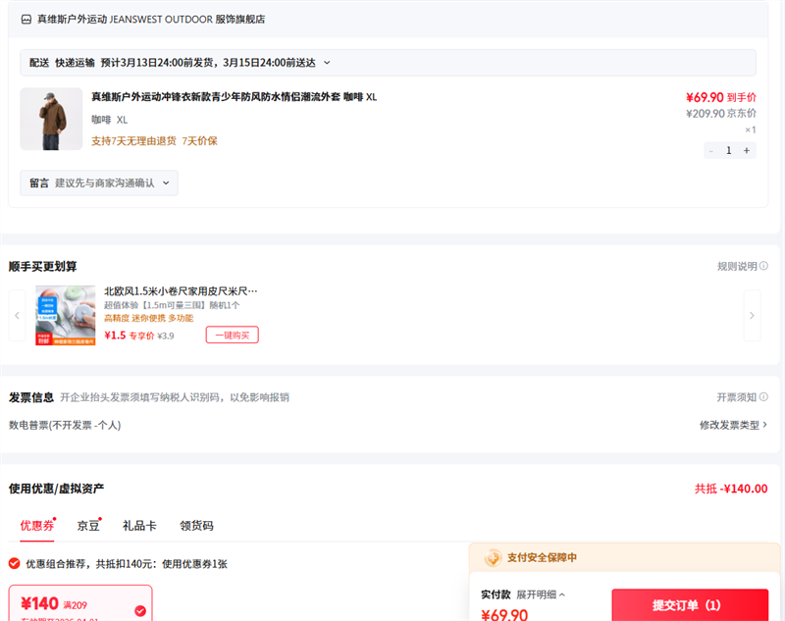This screenshot has width=785, height=621.
Task: Show the next recommended add-on item
Action: tap(752, 316)
